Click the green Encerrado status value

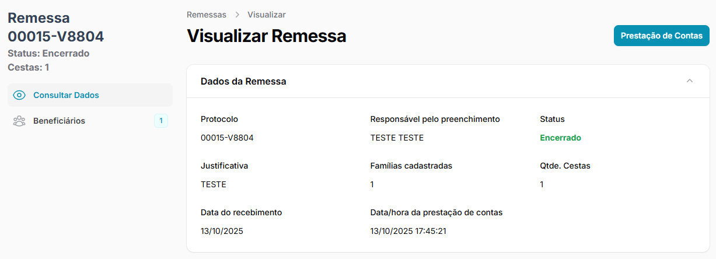pos(560,138)
